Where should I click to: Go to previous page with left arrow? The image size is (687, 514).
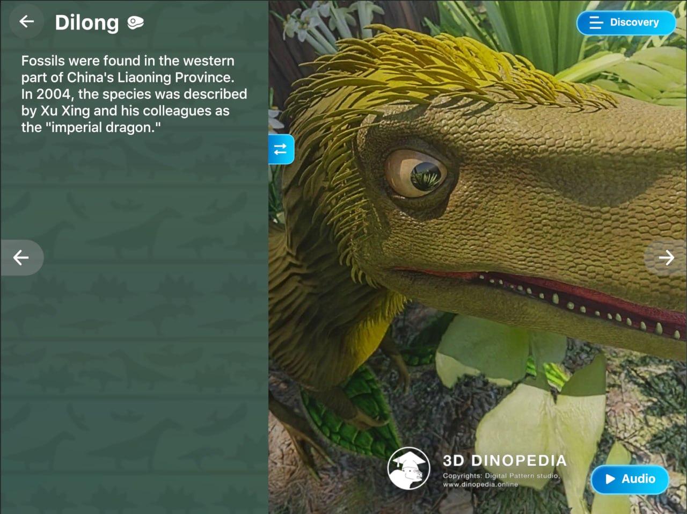21,258
